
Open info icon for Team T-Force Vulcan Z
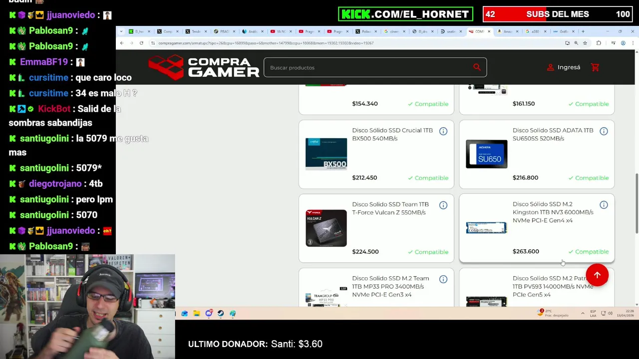(x=443, y=205)
